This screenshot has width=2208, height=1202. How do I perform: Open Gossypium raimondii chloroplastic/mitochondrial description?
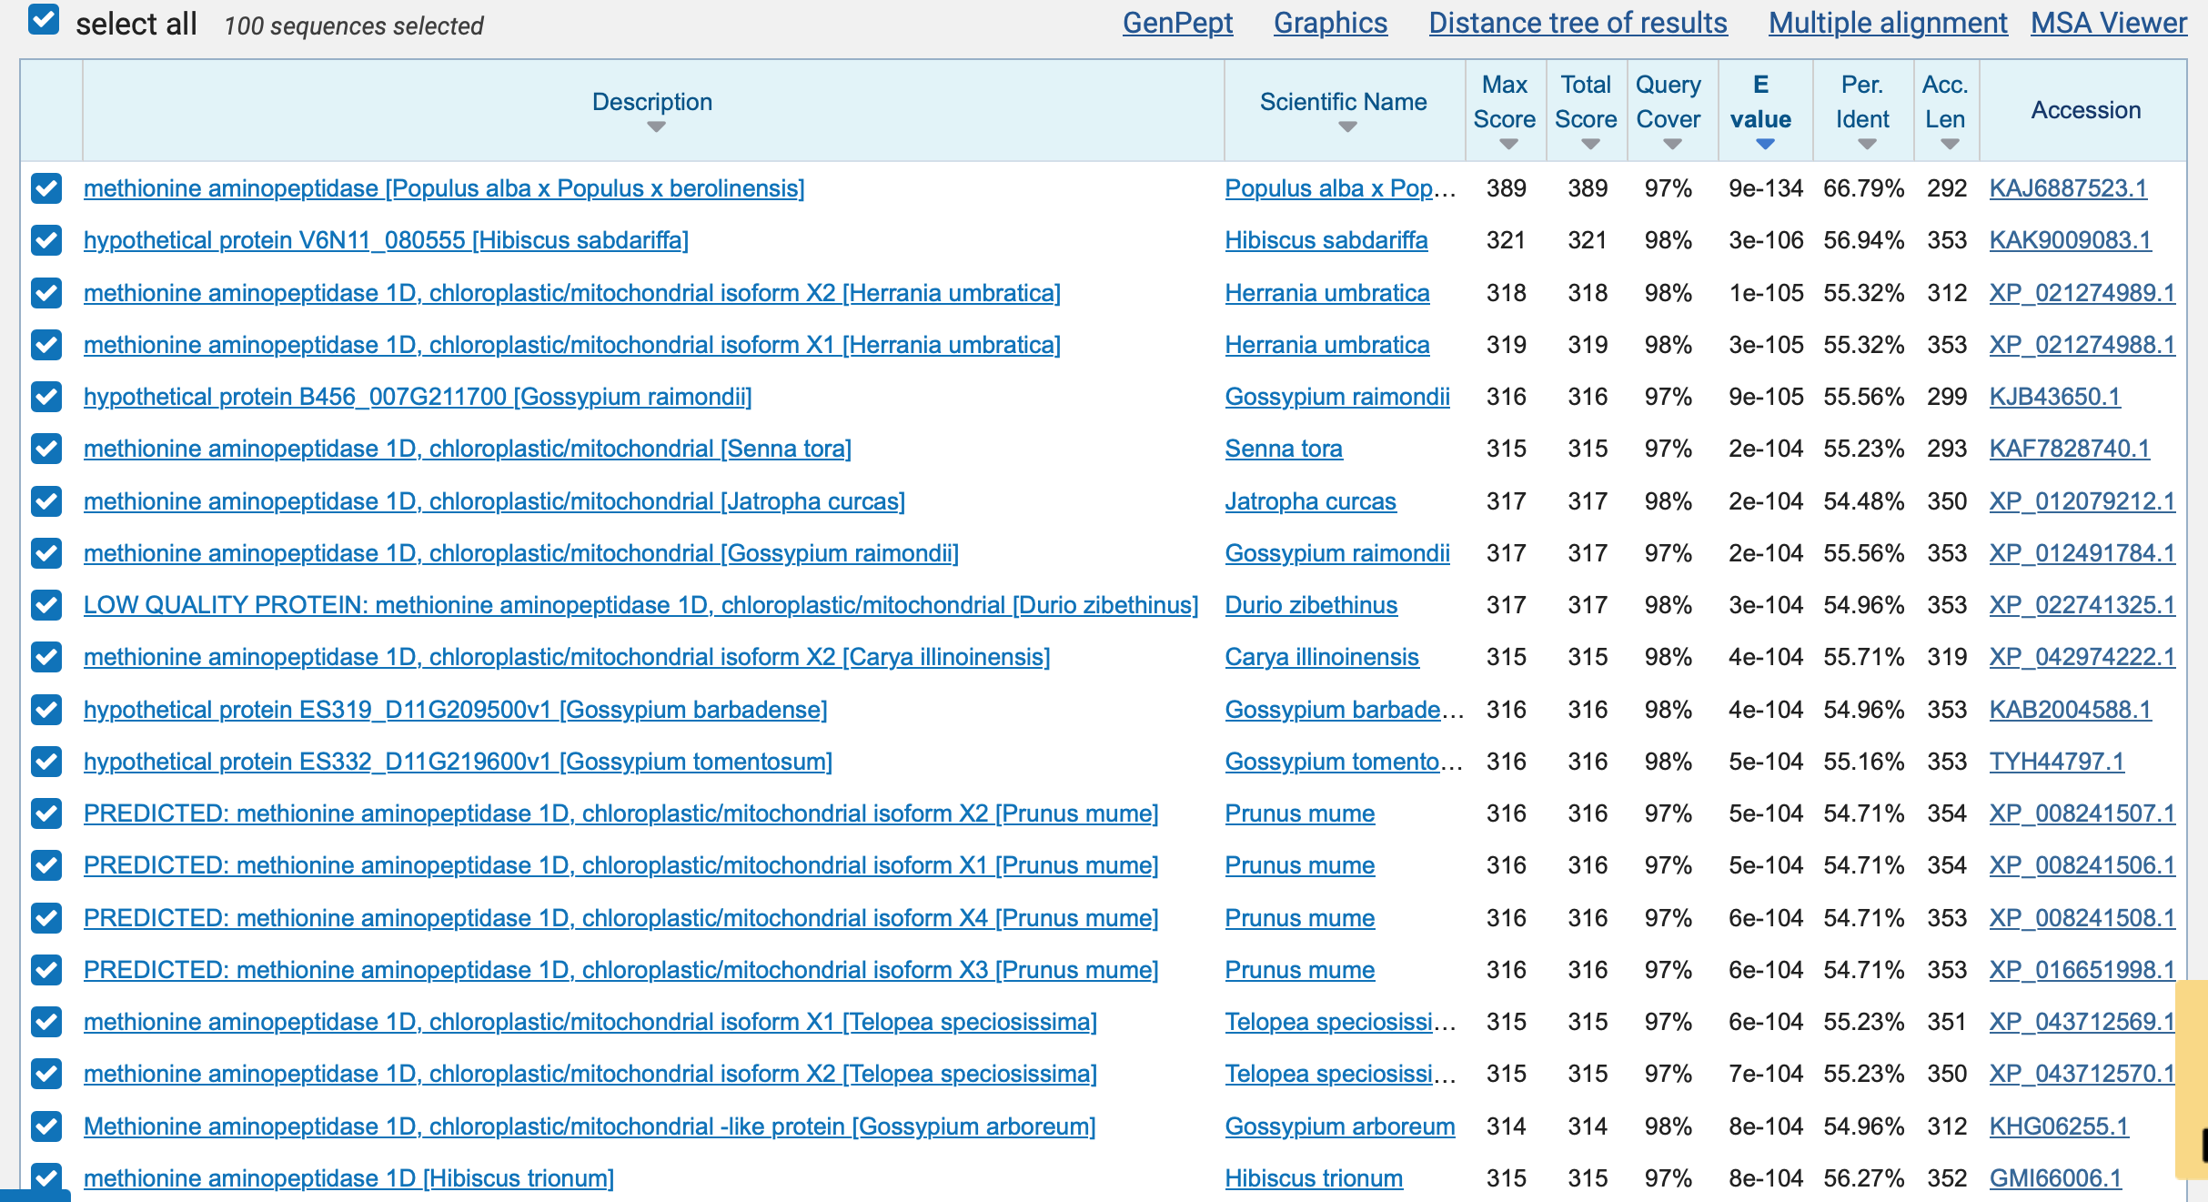520,553
